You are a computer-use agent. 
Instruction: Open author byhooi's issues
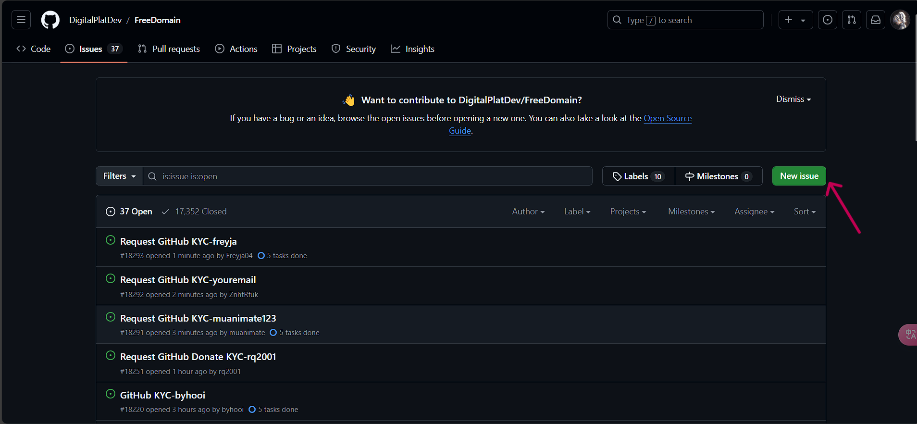pyautogui.click(x=233, y=410)
